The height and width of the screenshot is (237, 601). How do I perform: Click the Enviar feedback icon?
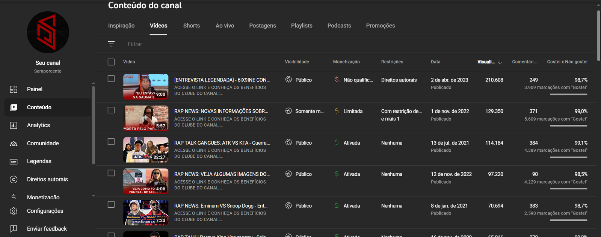pos(14,229)
